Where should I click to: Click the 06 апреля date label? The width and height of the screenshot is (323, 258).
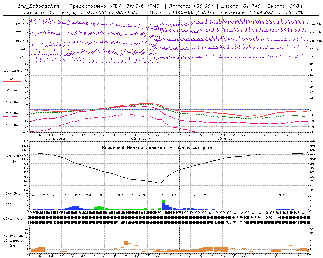pyautogui.click(x=227, y=139)
